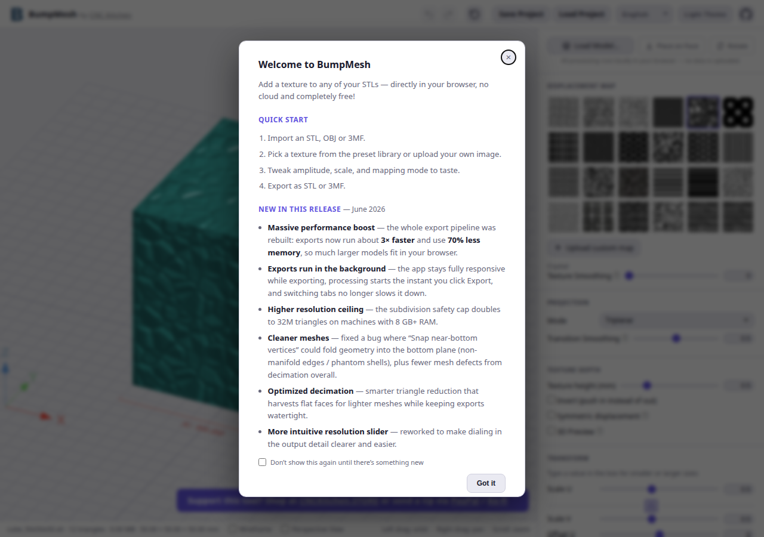Click the Light theme button in the header
This screenshot has width=764, height=537.
pos(706,14)
